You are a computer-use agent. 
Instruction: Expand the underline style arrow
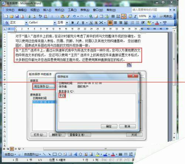[x=87, y=23]
